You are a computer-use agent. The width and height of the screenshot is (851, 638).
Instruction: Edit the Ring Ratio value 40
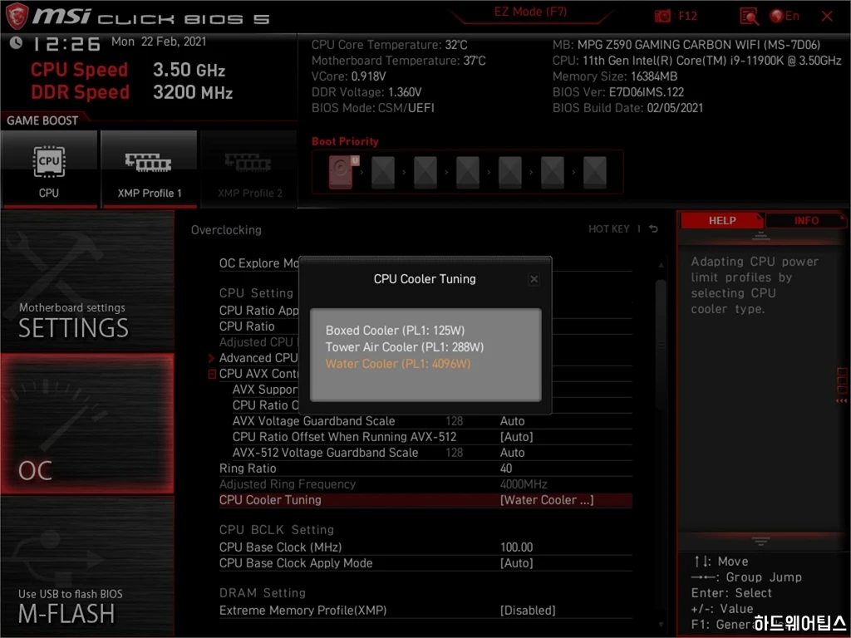click(x=506, y=469)
